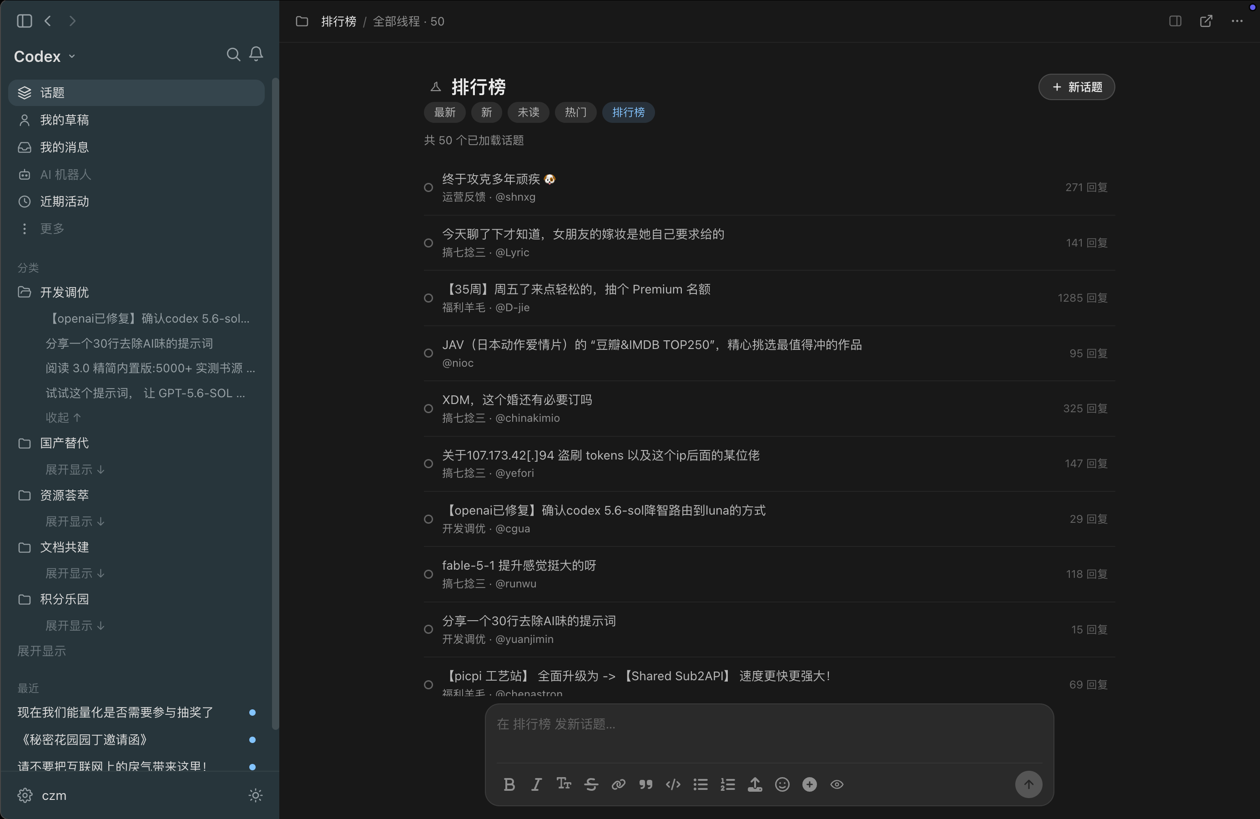This screenshot has width=1260, height=819.
Task: Select 话题 in sidebar
Action: 136,93
